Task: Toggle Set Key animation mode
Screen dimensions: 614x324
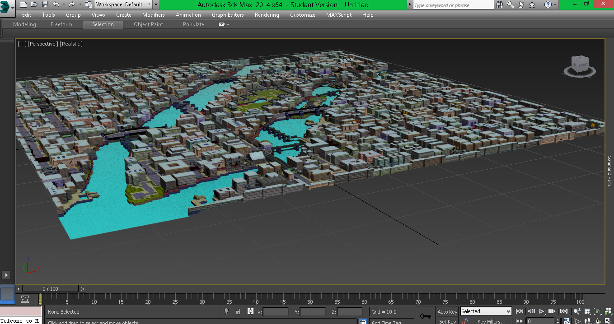Action: 447,321
